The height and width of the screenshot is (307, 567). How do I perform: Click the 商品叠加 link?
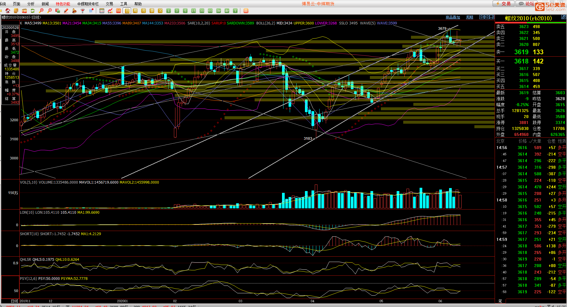coord(453,17)
